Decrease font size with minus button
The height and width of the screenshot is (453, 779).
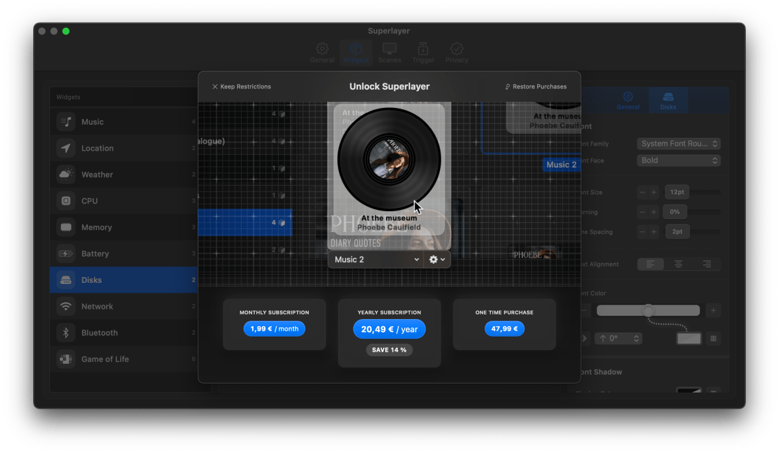point(643,192)
